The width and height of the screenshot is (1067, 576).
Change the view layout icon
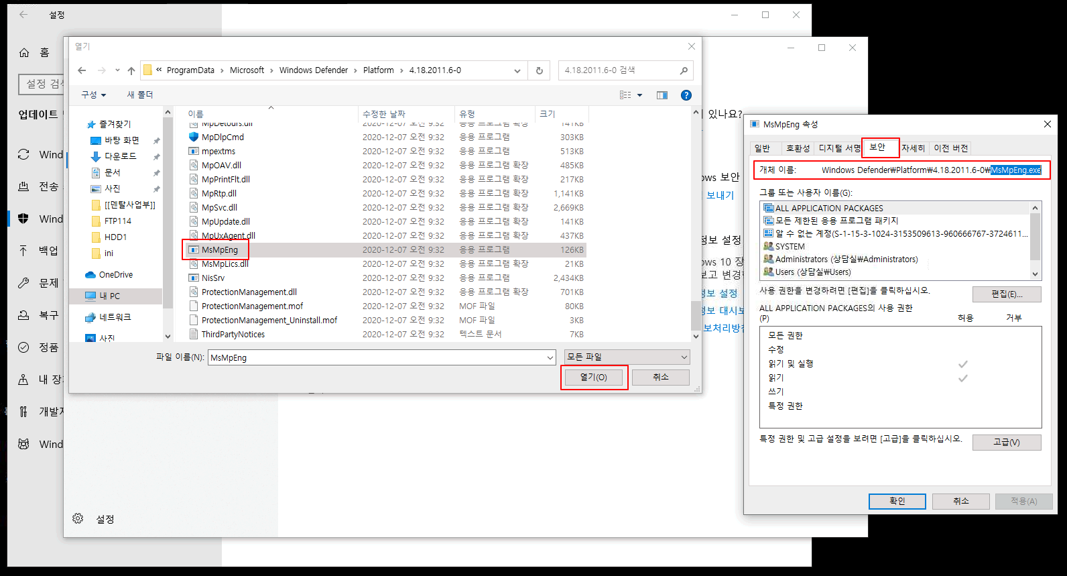click(x=625, y=95)
